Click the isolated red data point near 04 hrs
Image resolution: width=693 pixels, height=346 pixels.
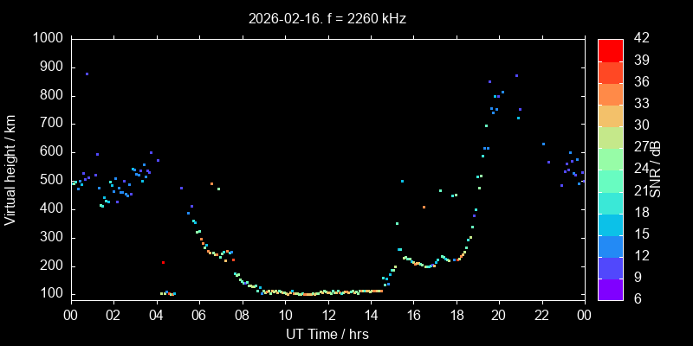[163, 263]
